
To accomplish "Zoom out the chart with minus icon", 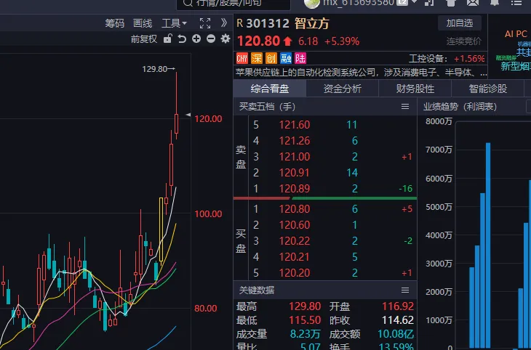I will [x=211, y=38].
